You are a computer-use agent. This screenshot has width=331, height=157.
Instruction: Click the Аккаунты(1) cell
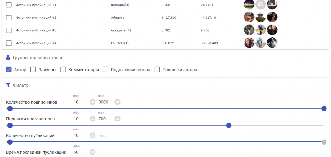[x=121, y=30]
